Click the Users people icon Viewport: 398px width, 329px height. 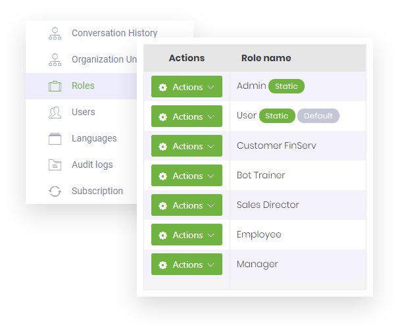[55, 113]
